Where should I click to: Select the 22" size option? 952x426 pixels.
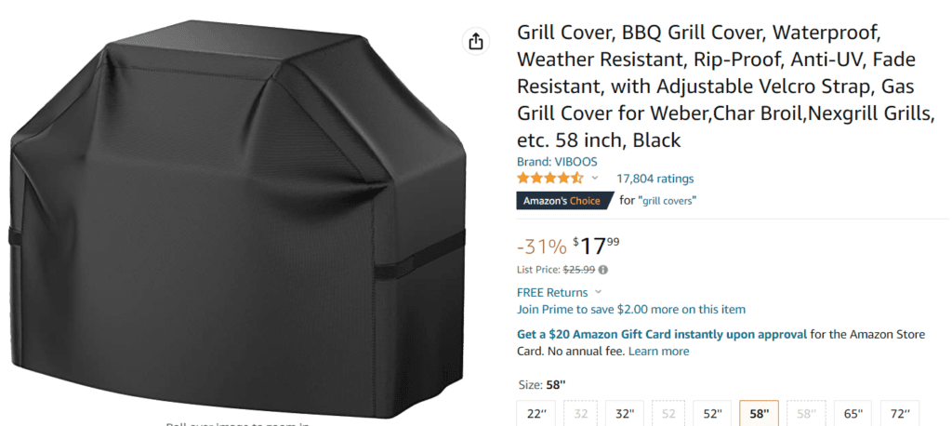(x=536, y=414)
